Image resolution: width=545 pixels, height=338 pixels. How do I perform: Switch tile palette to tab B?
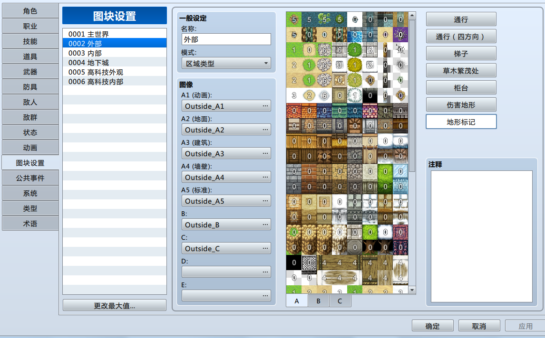[x=318, y=301]
